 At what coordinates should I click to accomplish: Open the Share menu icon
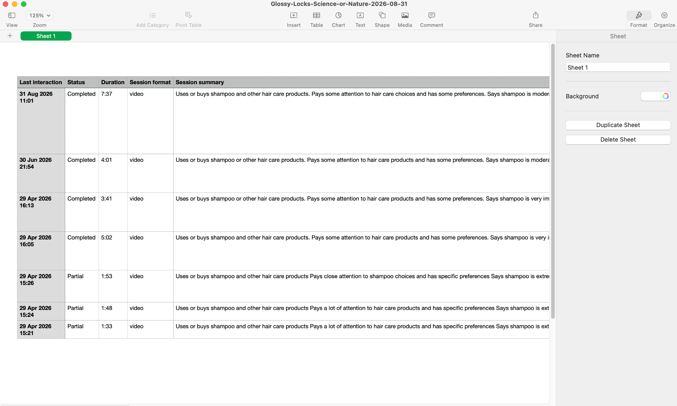click(x=536, y=15)
